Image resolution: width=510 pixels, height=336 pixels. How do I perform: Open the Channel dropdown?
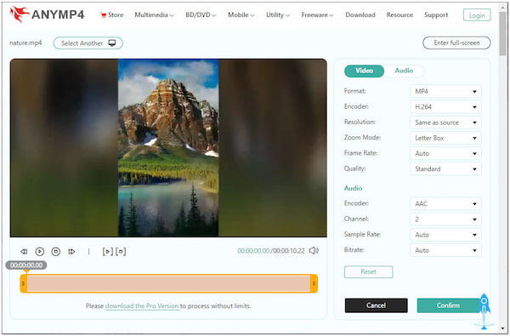click(x=445, y=219)
